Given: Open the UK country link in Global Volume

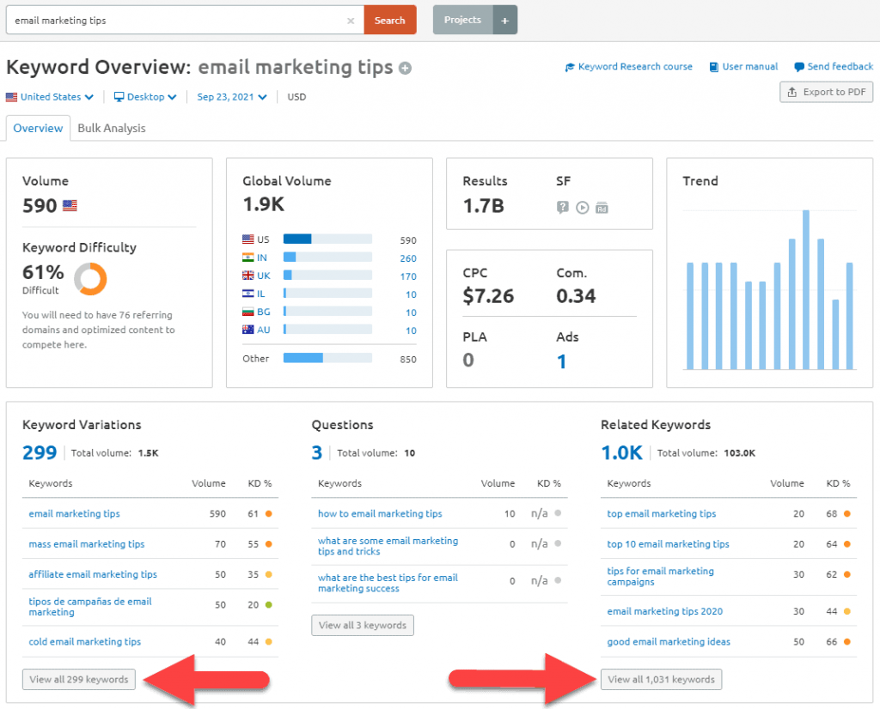Looking at the screenshot, I should tap(264, 276).
